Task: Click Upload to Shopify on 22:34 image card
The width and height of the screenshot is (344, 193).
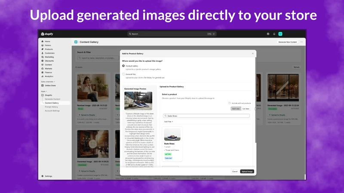Action: click(x=277, y=115)
